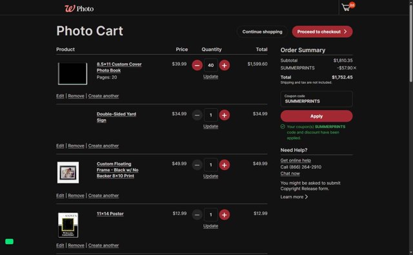Remove the 11×14 Poster item
Viewport: 413px width, 255px height.
(76, 245)
